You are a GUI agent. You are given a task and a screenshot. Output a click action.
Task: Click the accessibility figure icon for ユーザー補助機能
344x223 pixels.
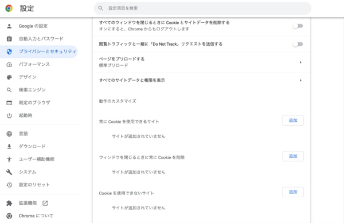click(x=9, y=159)
